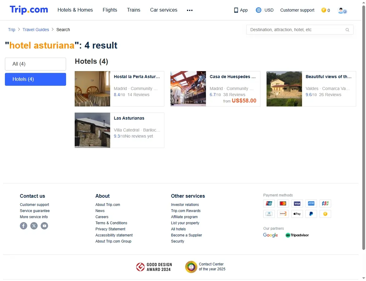366x281 pixels.
Task: Open About Trip.com link
Action: [x=108, y=205]
